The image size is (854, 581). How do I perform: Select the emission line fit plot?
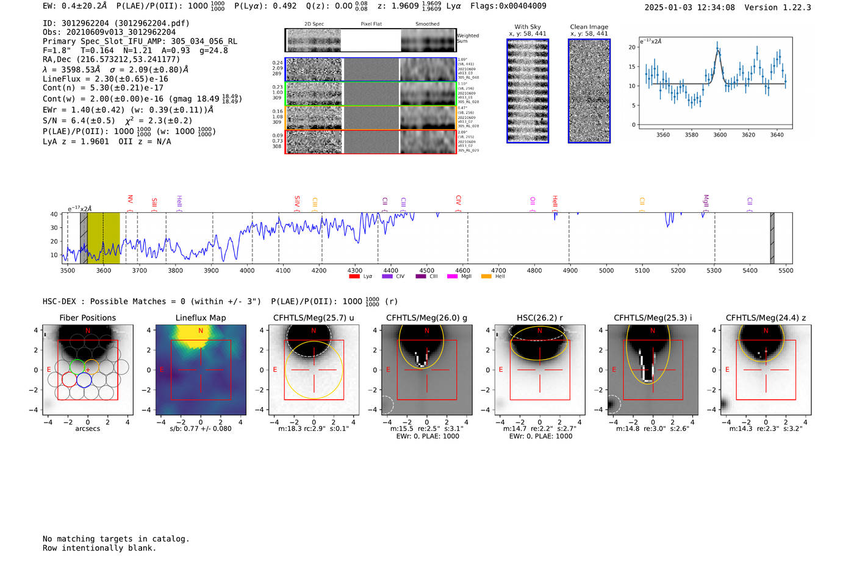[715, 83]
